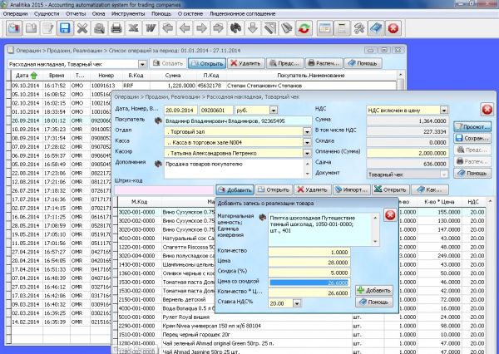Click Добавить button in add-item dialog
Screen dimensions: 499x354
(373, 290)
